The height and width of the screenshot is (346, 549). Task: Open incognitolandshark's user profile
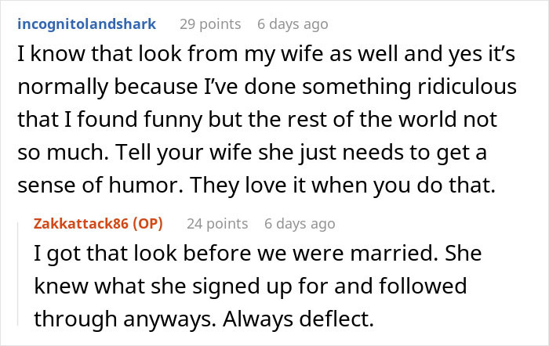(85, 24)
